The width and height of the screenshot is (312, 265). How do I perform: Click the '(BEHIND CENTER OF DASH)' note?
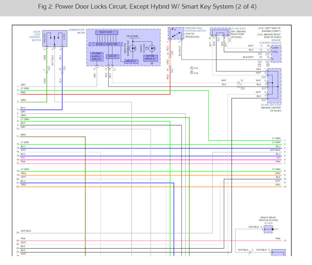coord(271,109)
